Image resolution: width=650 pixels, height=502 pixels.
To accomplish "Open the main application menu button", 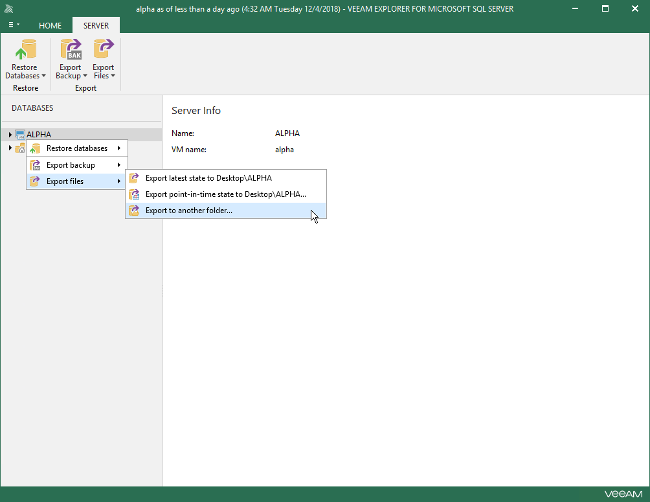I will click(x=14, y=25).
